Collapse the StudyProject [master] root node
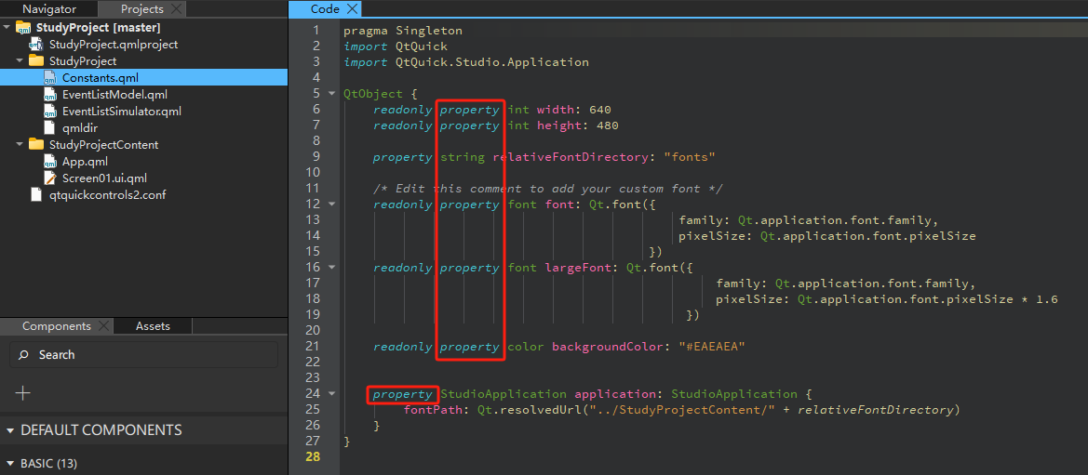The height and width of the screenshot is (475, 1088). [7, 28]
